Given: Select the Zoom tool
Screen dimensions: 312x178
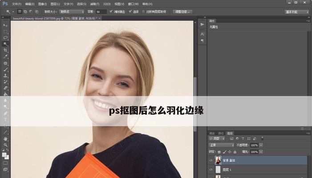Looking at the screenshot, I should coord(5,145).
